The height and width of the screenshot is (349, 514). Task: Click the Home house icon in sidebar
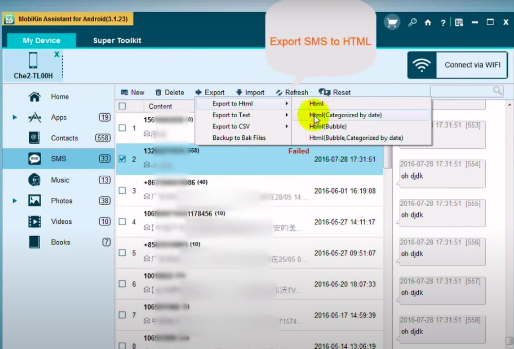pos(35,97)
